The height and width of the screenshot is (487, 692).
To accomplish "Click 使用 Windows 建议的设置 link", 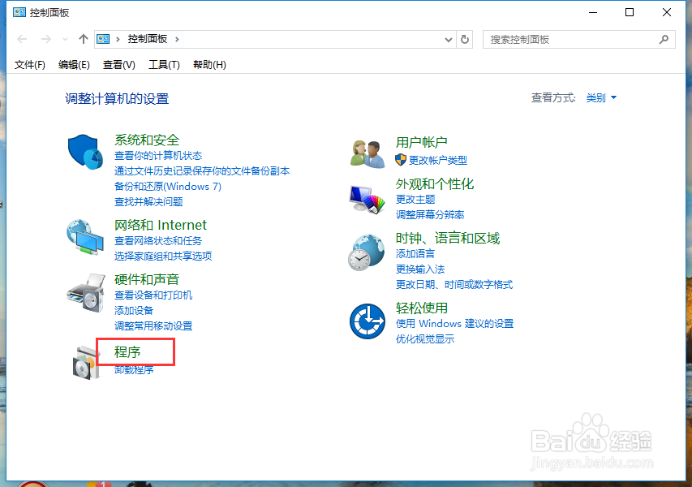I will click(x=454, y=324).
